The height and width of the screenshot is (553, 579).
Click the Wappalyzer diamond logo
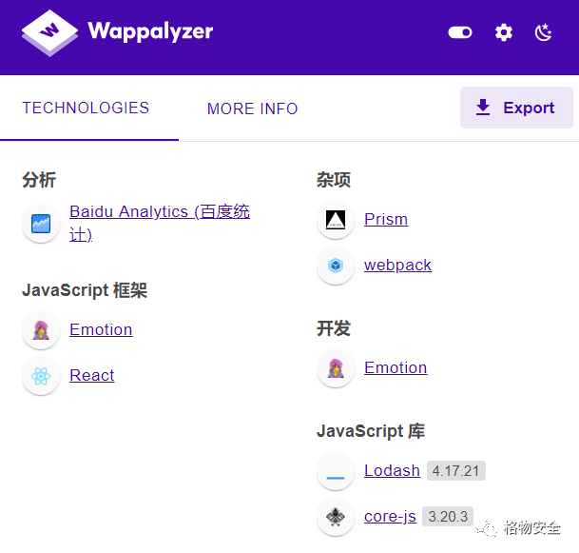click(x=49, y=33)
